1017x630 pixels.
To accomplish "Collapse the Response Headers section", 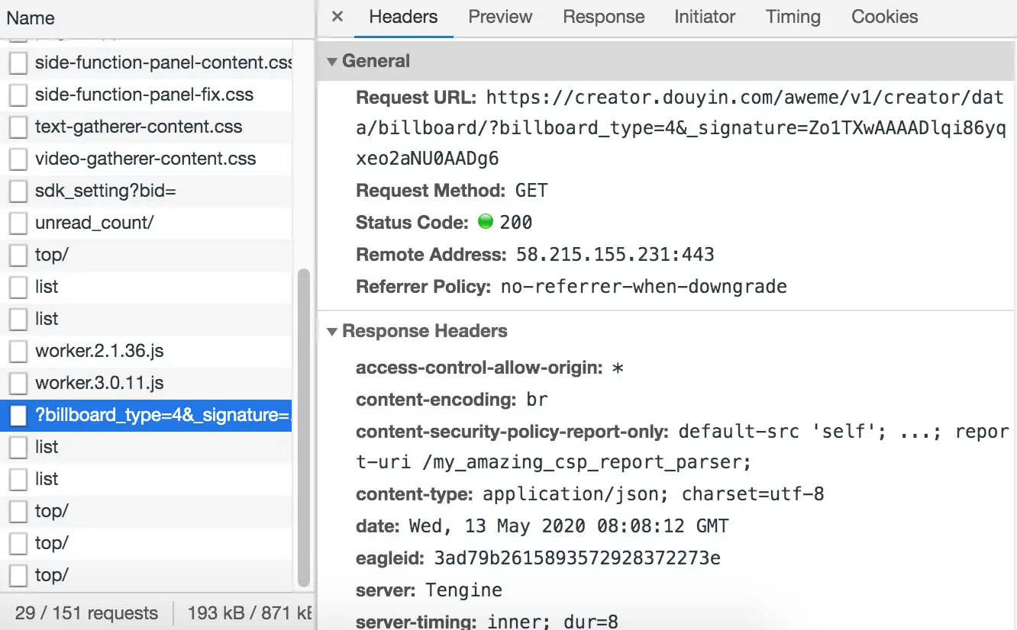I will [x=332, y=332].
